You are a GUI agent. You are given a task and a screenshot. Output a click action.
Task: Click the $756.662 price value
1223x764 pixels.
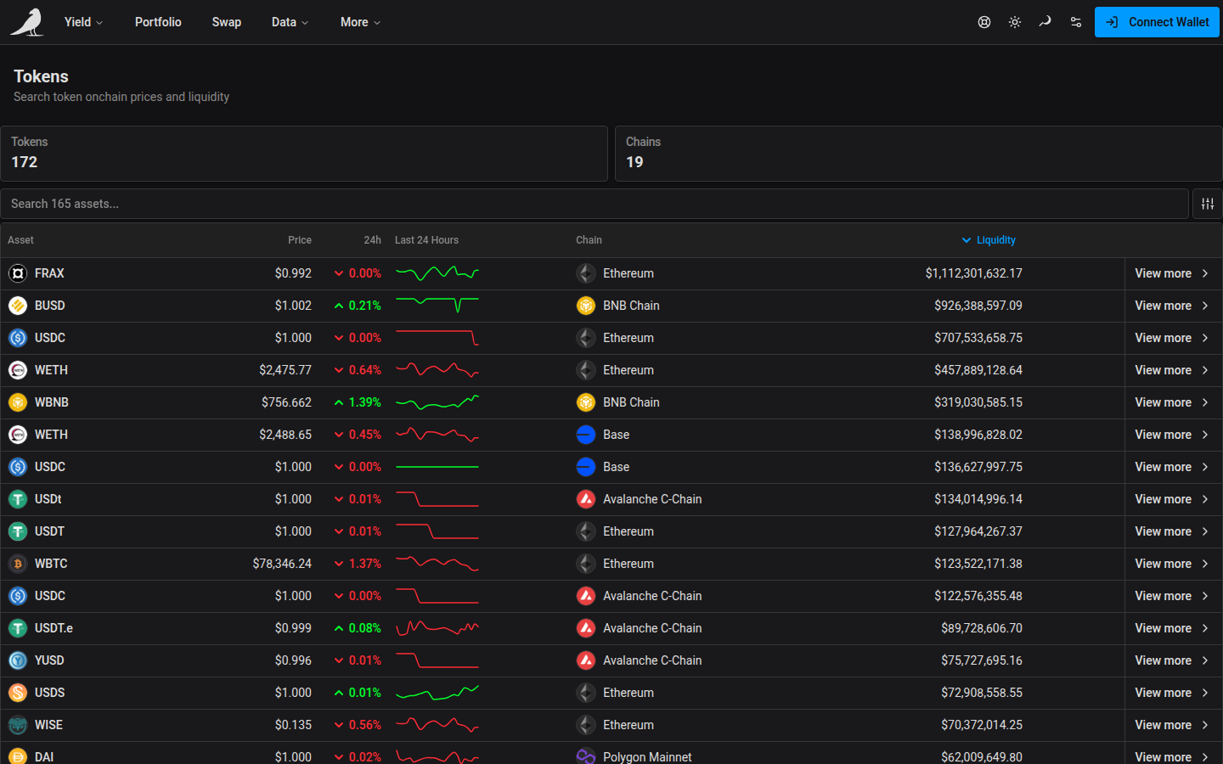pos(286,402)
